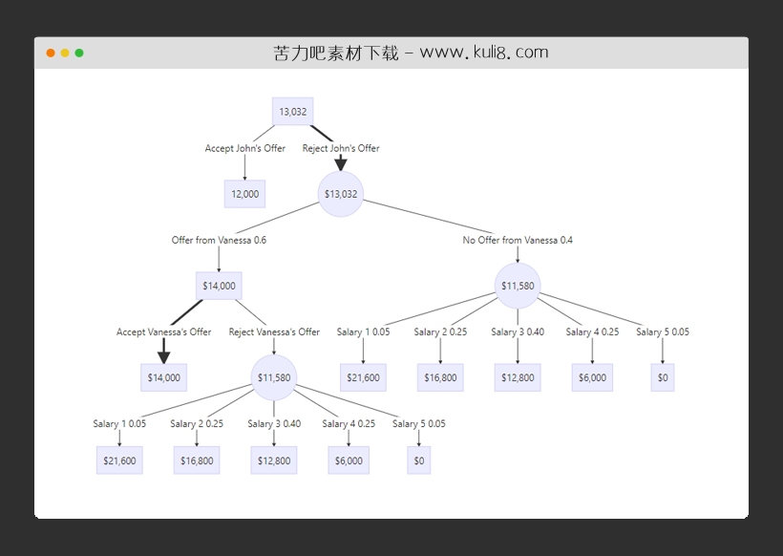Image resolution: width=783 pixels, height=556 pixels.
Task: Click the arrowhead pointing into the $13,032 circle
Action: tap(341, 164)
